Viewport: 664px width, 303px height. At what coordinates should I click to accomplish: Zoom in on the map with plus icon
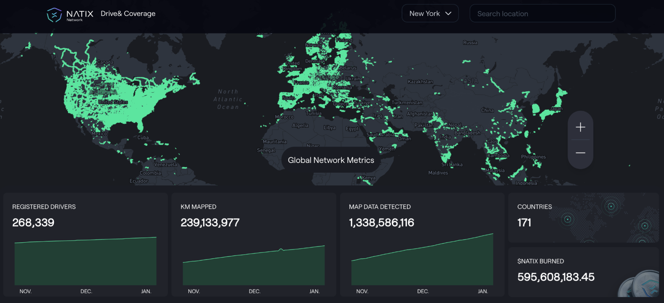(x=580, y=127)
